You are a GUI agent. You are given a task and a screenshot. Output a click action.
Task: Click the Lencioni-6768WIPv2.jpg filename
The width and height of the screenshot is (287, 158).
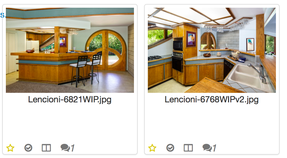(212, 100)
